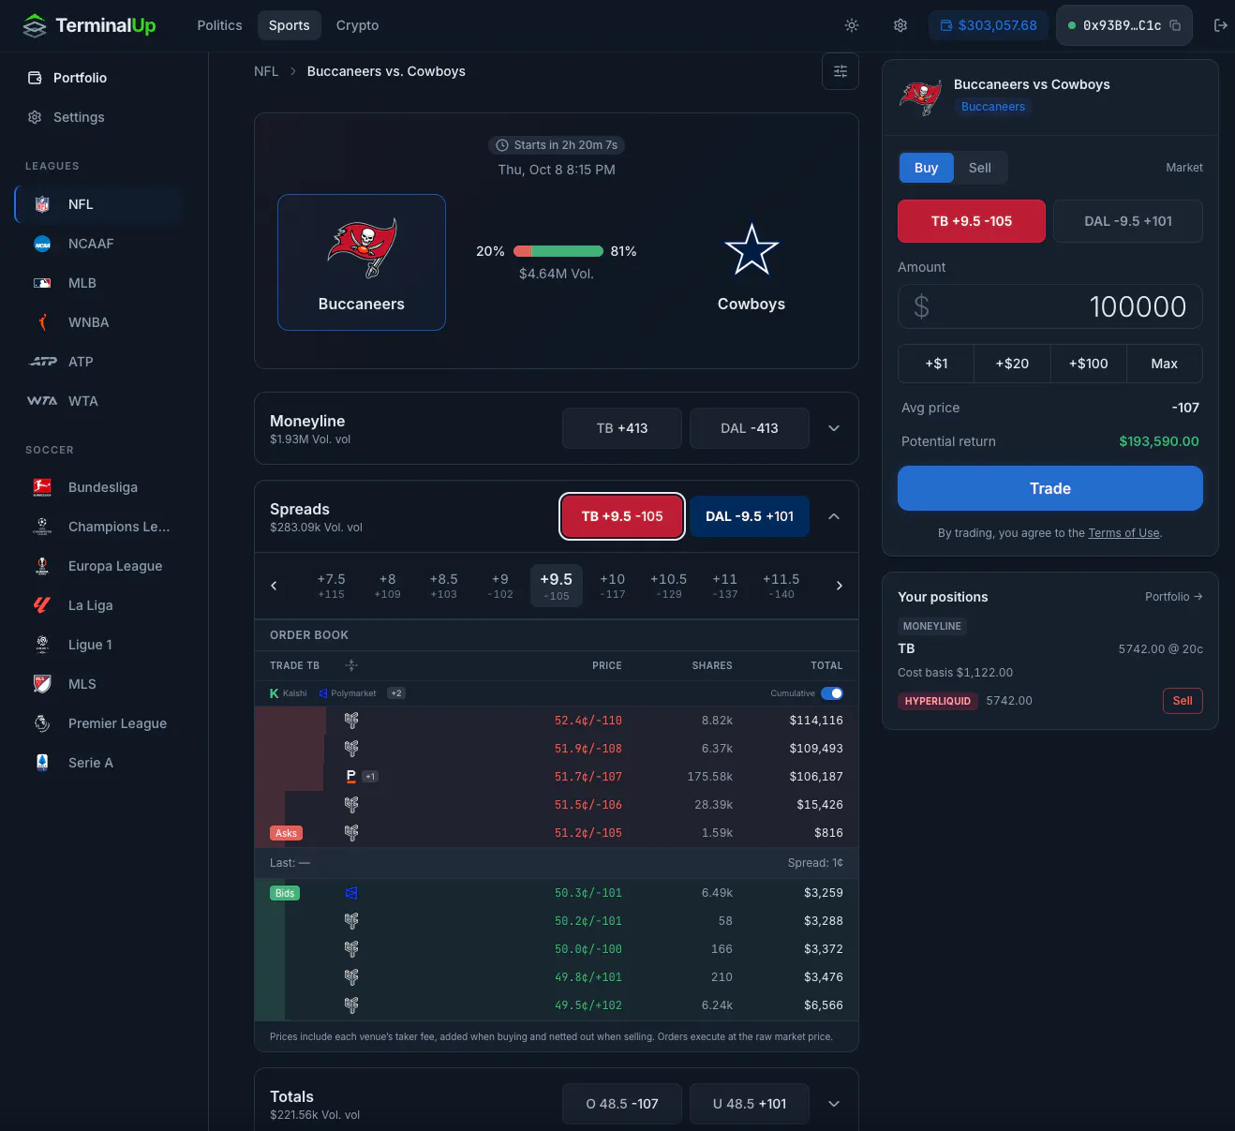Switch order ticket to Sell

[x=980, y=168]
